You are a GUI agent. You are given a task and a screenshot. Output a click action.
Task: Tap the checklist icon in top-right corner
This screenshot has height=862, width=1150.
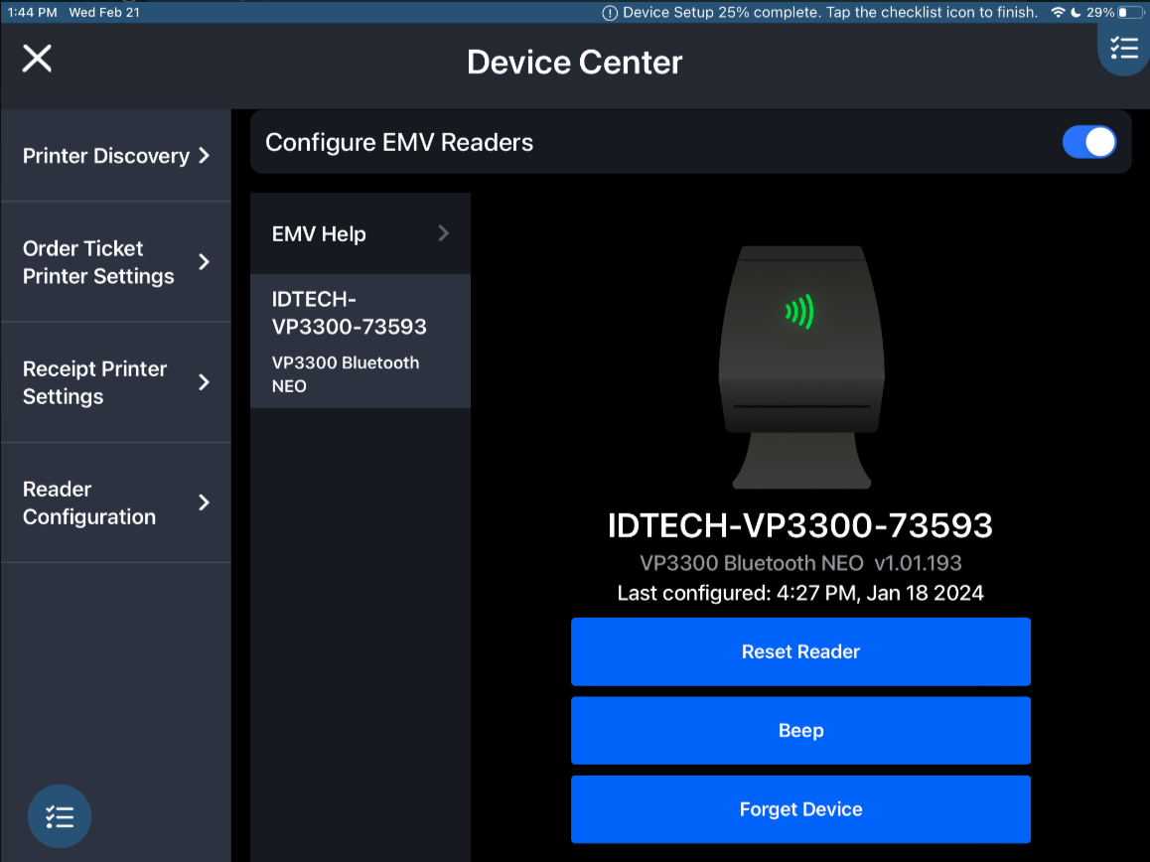(1123, 48)
